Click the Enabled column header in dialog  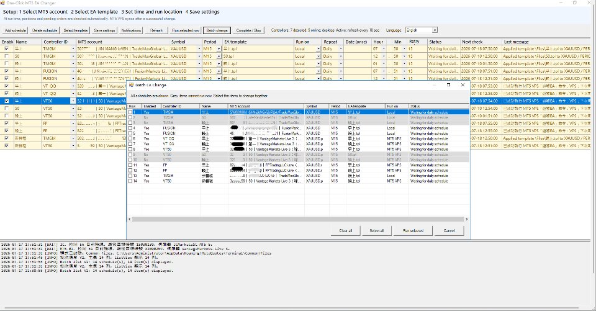tap(151, 106)
